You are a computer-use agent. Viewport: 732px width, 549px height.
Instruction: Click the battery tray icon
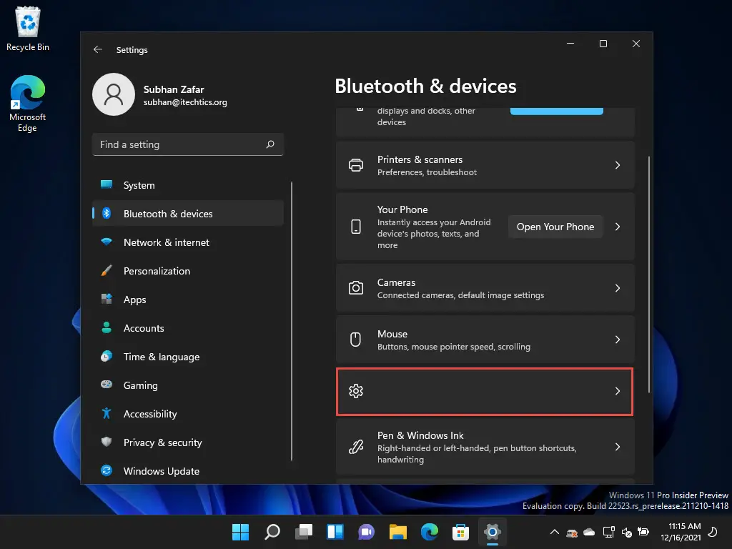click(643, 532)
